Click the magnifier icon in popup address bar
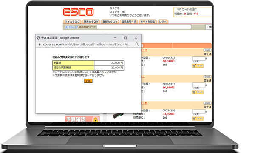Image resolution: width=255 pixels, height=153 pixels. pyautogui.click(x=137, y=44)
